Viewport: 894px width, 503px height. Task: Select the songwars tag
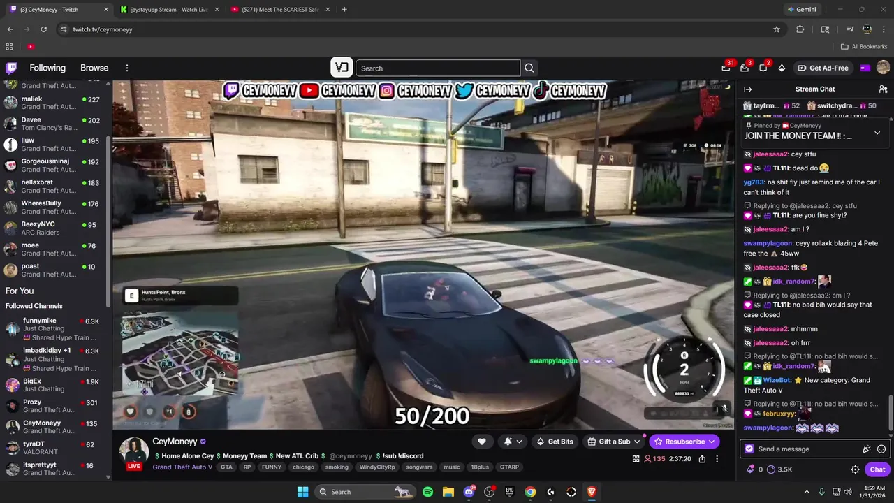419,467
